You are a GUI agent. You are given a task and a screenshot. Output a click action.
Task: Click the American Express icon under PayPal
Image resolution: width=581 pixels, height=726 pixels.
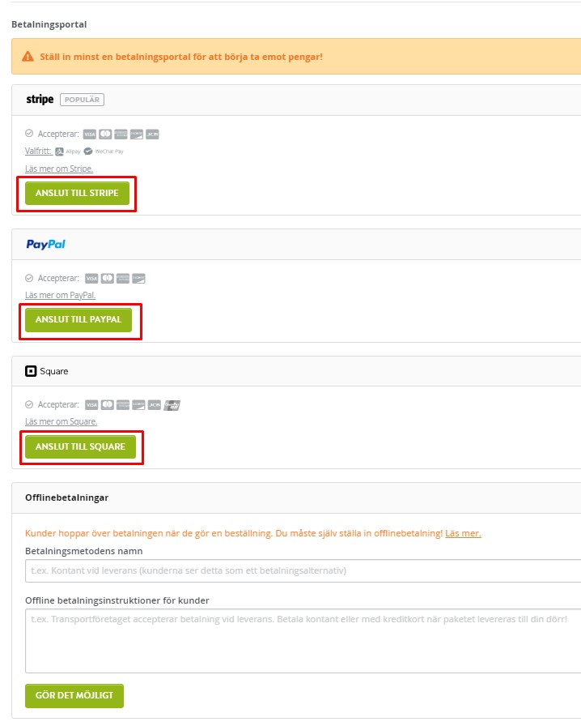click(123, 278)
